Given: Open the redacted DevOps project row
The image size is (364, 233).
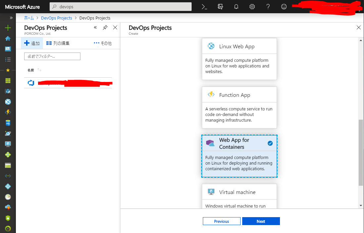Looking at the screenshot, I should pos(68,83).
